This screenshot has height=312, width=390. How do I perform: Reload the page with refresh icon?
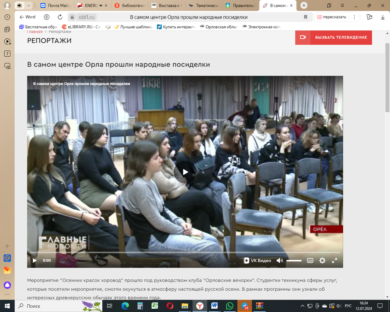click(60, 17)
